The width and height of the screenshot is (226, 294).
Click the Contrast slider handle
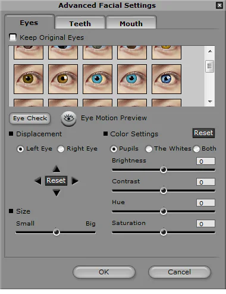(164, 190)
